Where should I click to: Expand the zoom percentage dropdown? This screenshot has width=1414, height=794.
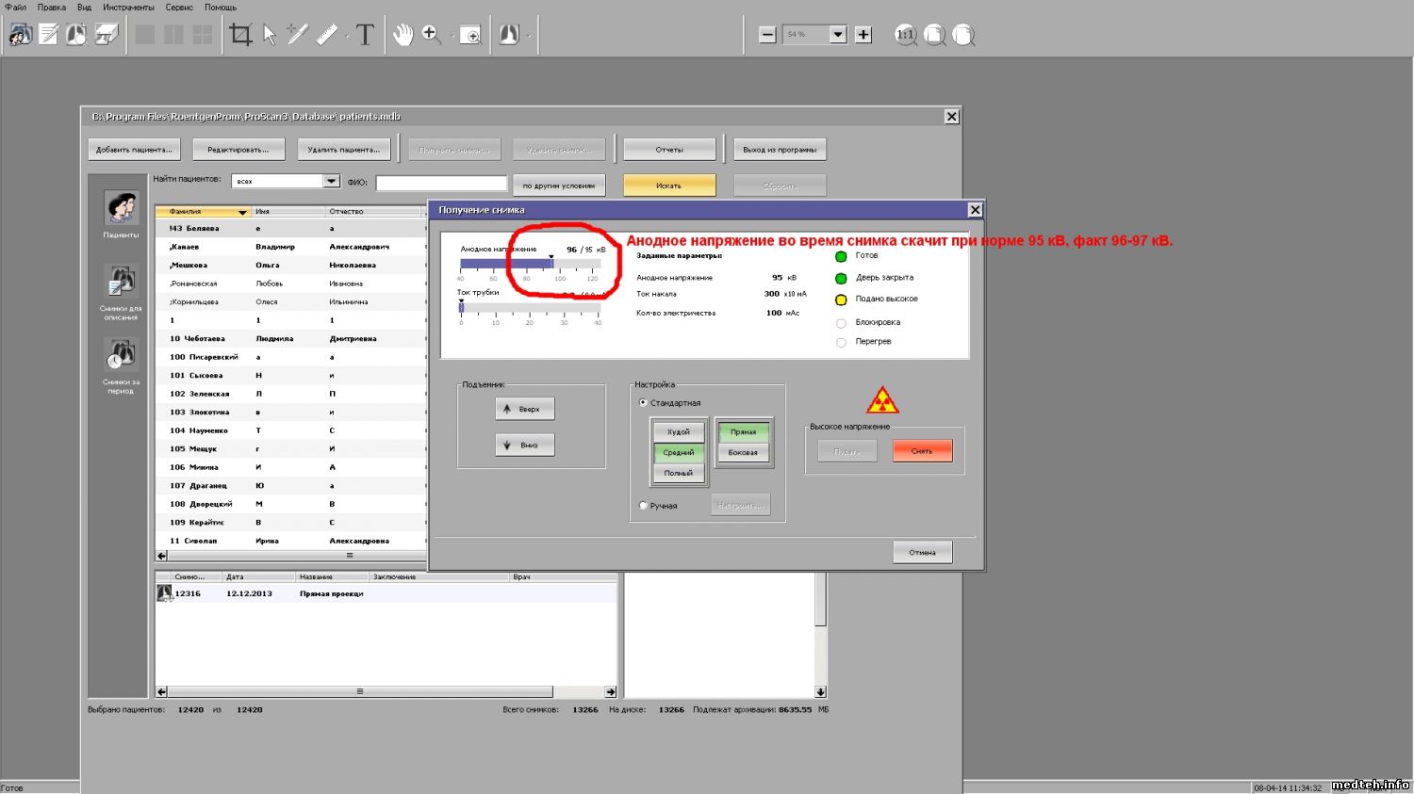click(x=837, y=35)
